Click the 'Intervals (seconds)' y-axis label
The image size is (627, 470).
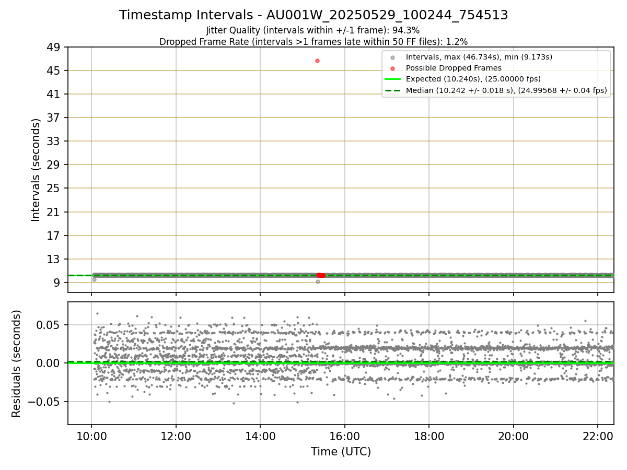36,170
